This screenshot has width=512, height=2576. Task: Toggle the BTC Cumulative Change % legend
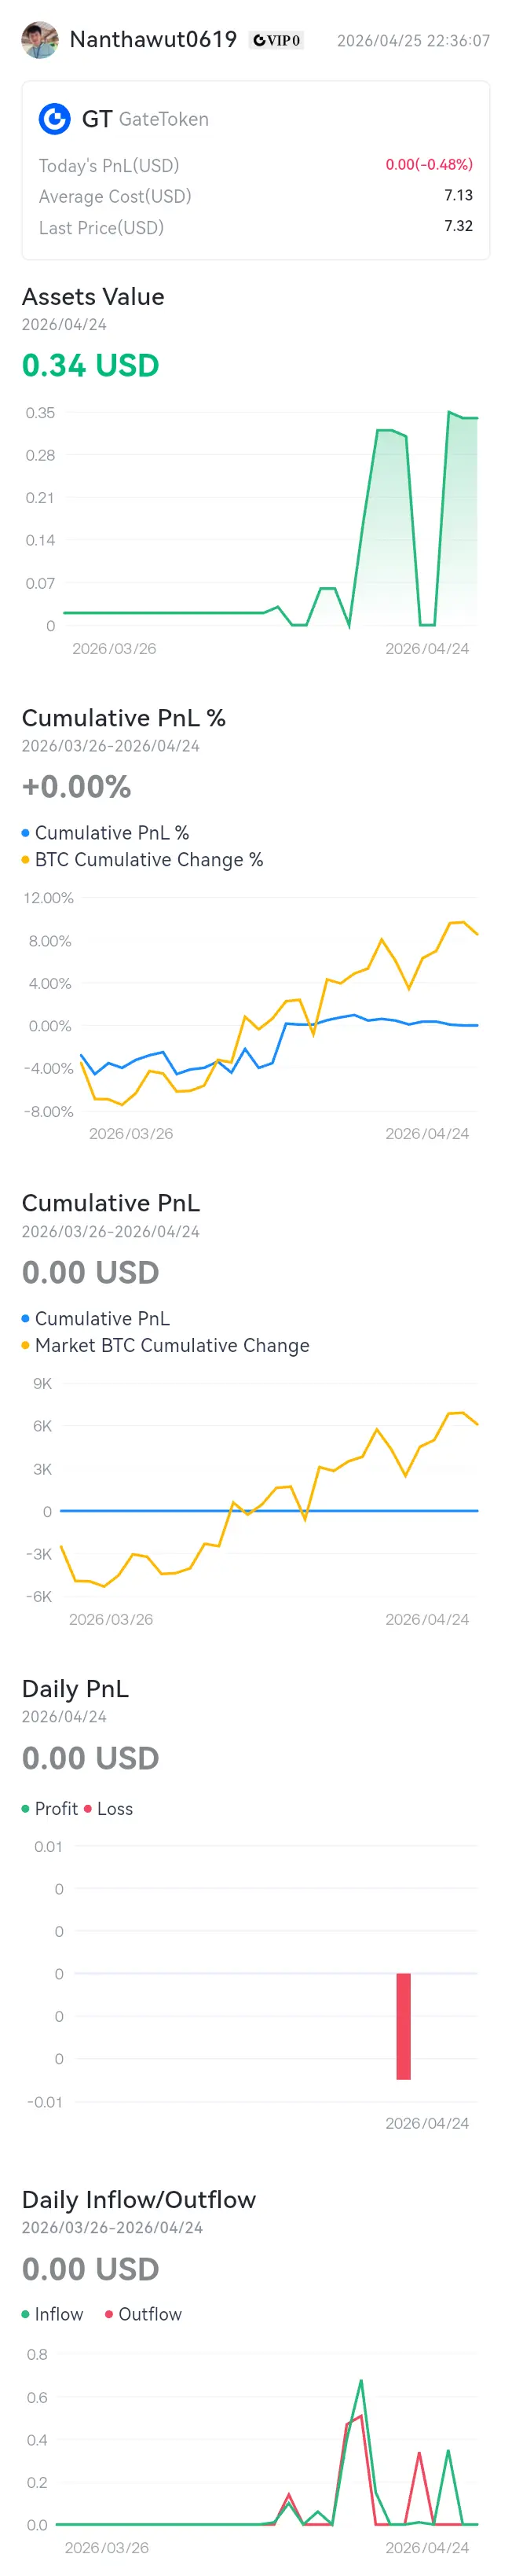(x=143, y=859)
